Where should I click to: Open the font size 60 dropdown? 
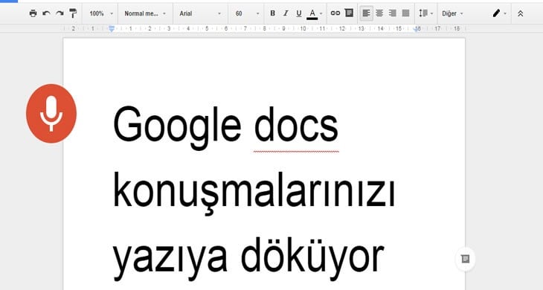[x=247, y=13]
